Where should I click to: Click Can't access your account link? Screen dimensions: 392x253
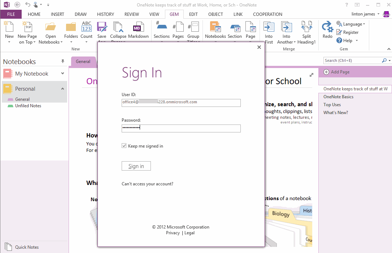pyautogui.click(x=147, y=184)
